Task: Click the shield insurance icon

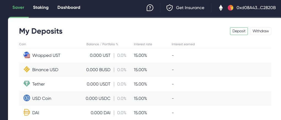Action: (x=169, y=8)
